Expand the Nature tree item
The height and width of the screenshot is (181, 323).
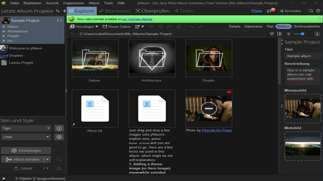(4, 27)
